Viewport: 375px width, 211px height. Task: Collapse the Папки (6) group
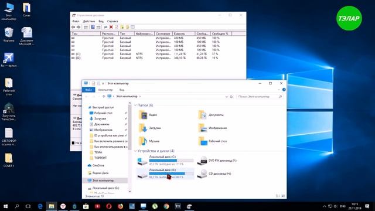point(135,105)
